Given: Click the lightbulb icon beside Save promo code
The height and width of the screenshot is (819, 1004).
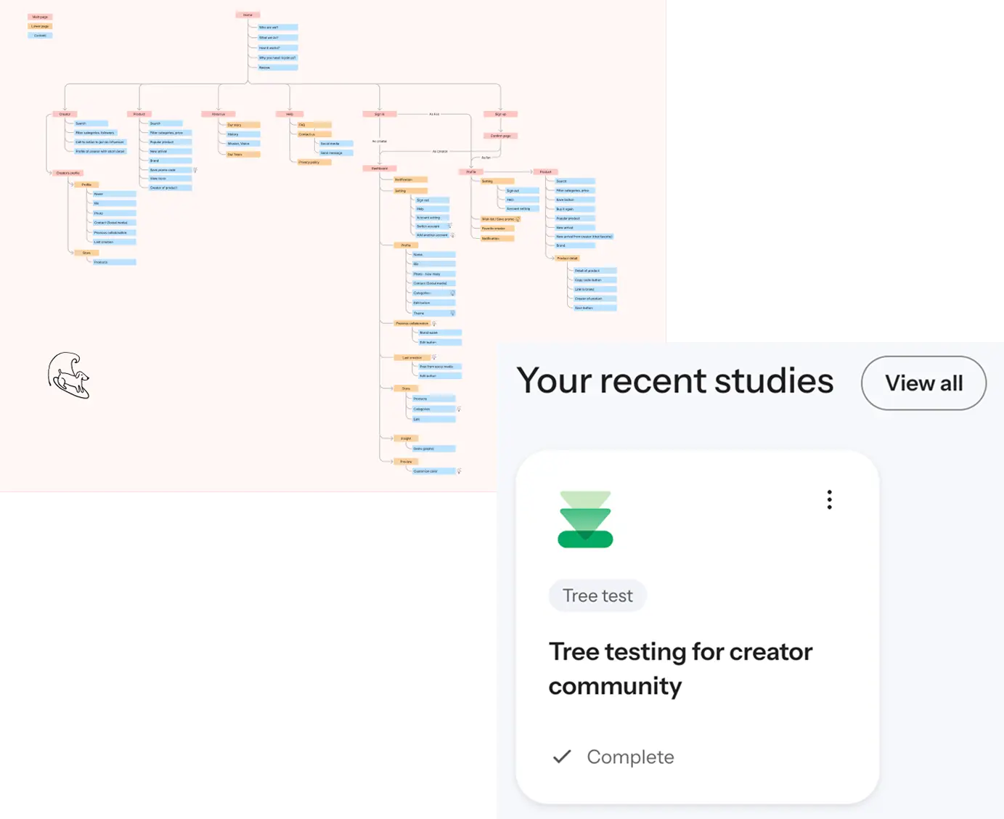Looking at the screenshot, I should click(196, 170).
